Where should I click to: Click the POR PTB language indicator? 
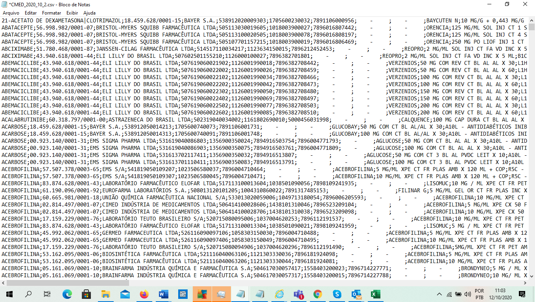(480, 294)
